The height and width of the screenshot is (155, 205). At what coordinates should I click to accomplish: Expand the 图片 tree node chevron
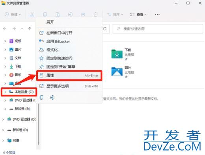pyautogui.click(x=5, y=50)
